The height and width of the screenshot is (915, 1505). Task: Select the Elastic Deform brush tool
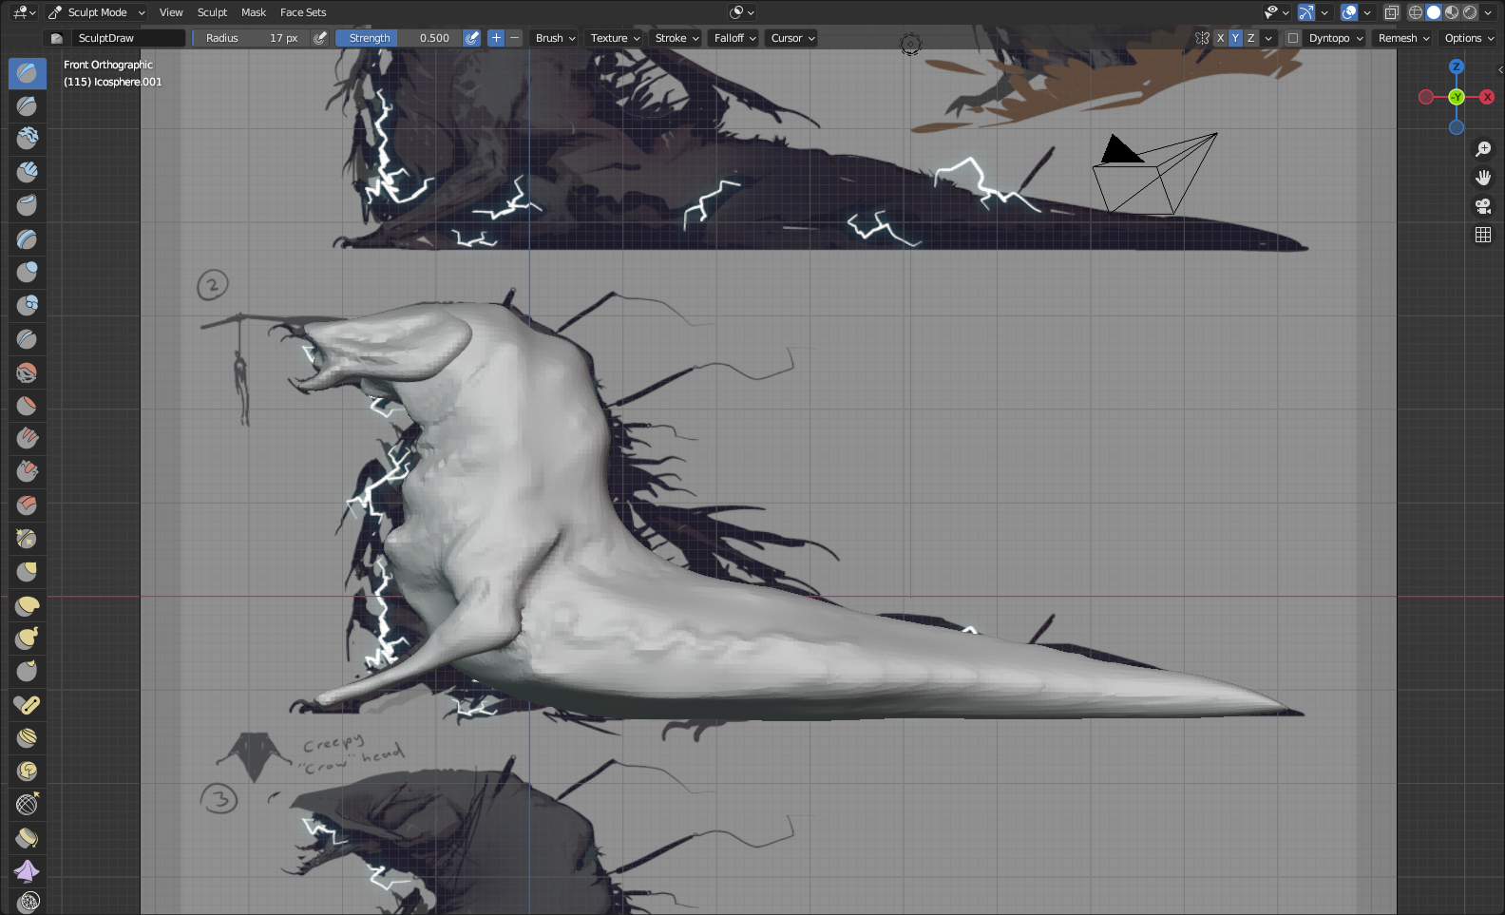[28, 605]
